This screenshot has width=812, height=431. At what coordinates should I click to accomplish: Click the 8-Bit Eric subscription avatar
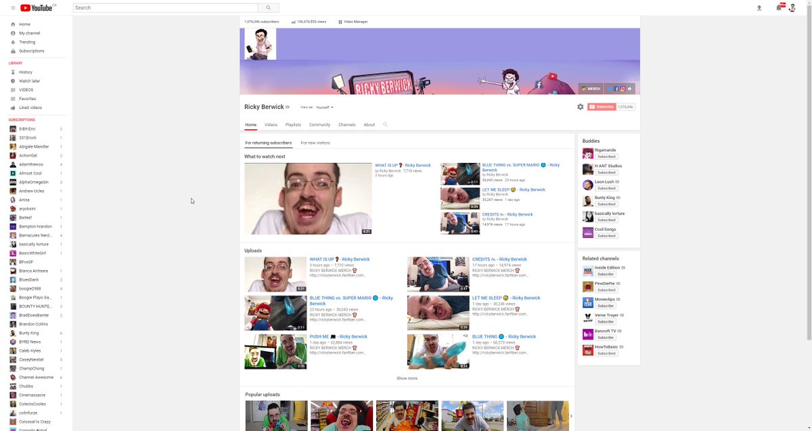point(13,129)
